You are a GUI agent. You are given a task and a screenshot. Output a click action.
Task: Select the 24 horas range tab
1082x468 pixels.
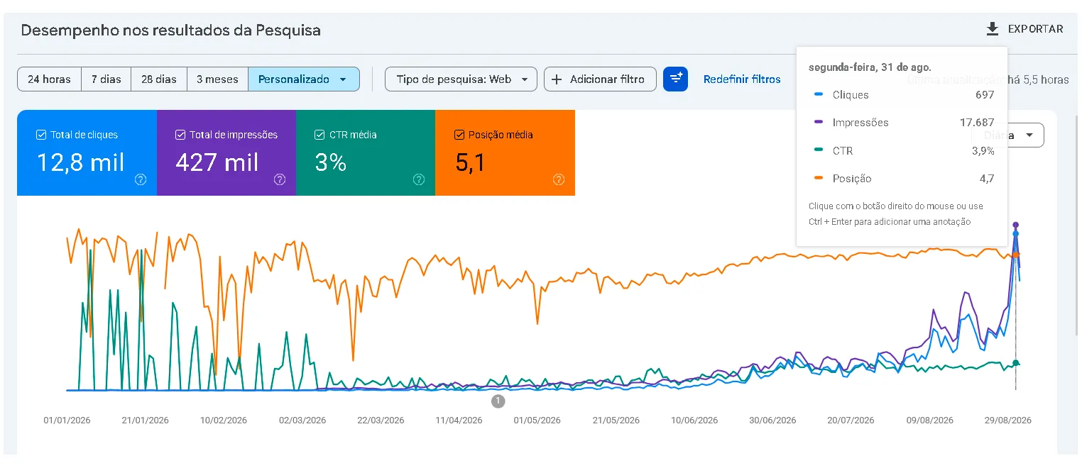tap(49, 79)
